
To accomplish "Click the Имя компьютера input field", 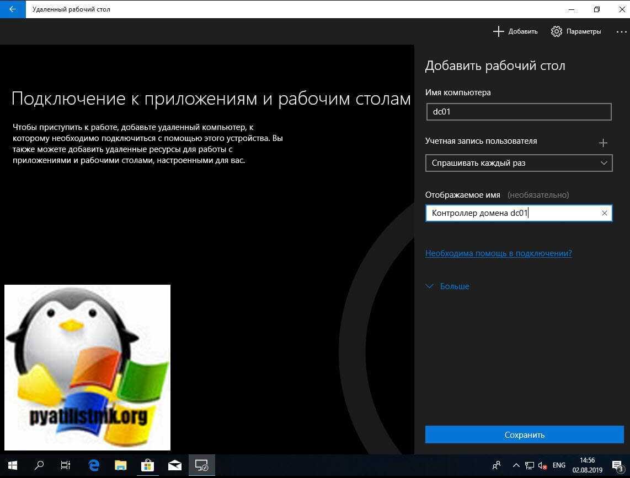I will coord(519,112).
